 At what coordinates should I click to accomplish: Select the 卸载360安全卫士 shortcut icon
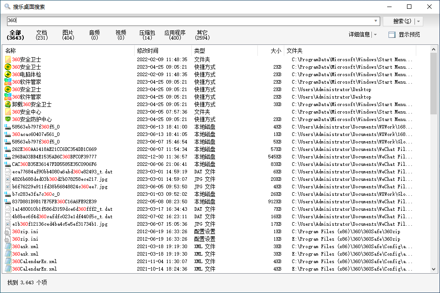(8, 104)
